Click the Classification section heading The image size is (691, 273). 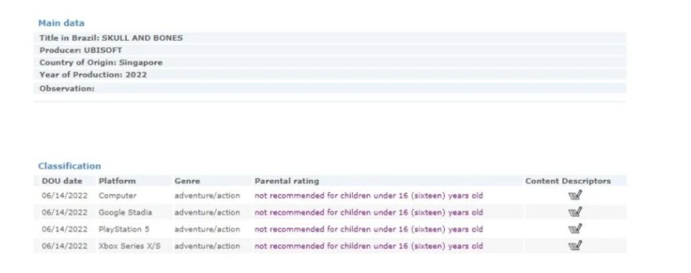69,166
